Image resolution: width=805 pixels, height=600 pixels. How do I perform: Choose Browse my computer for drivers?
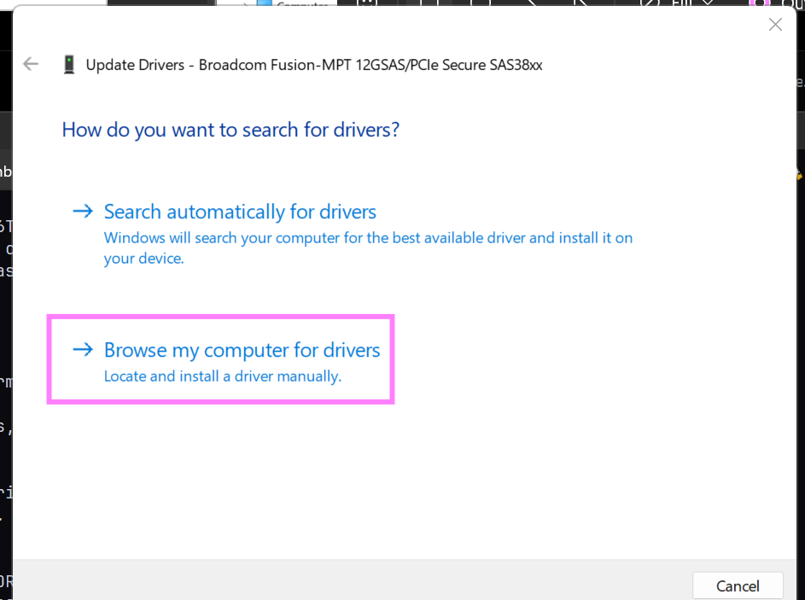(242, 349)
